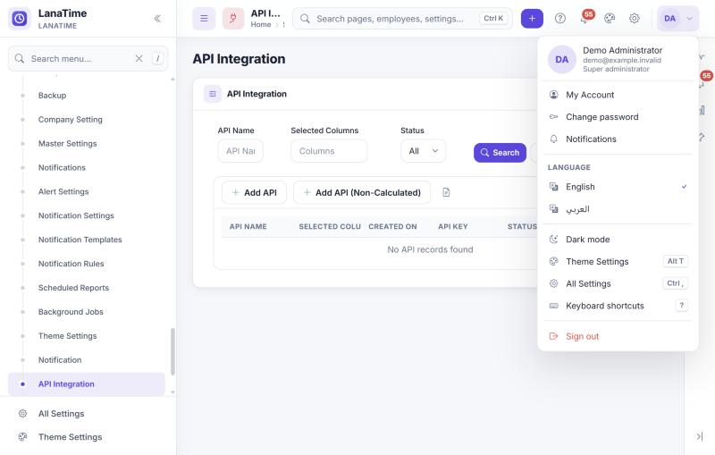
Task: Sign out of the account
Action: click(x=618, y=336)
